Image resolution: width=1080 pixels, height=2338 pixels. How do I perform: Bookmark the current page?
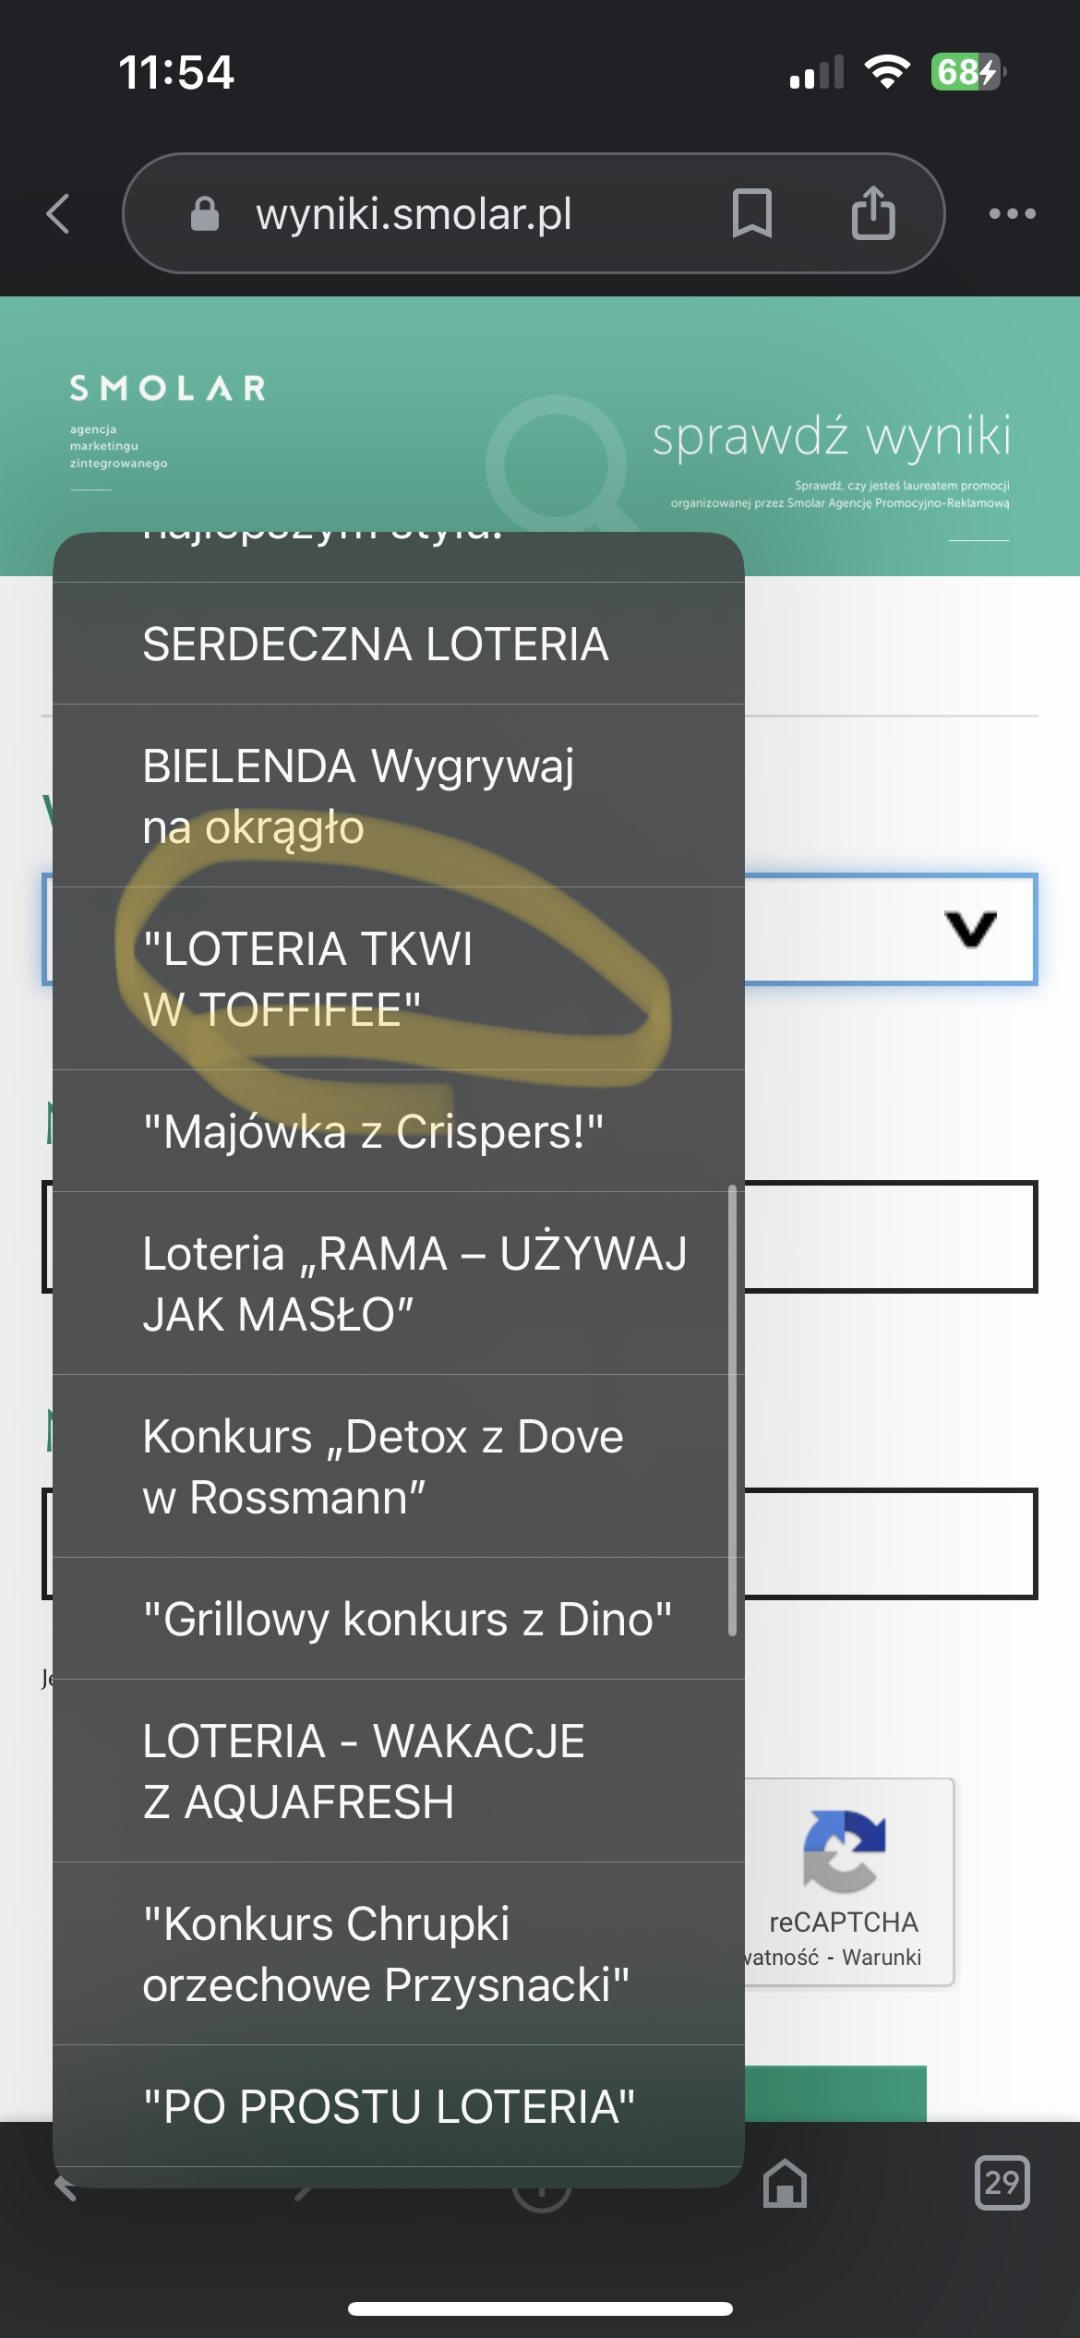[x=751, y=213]
